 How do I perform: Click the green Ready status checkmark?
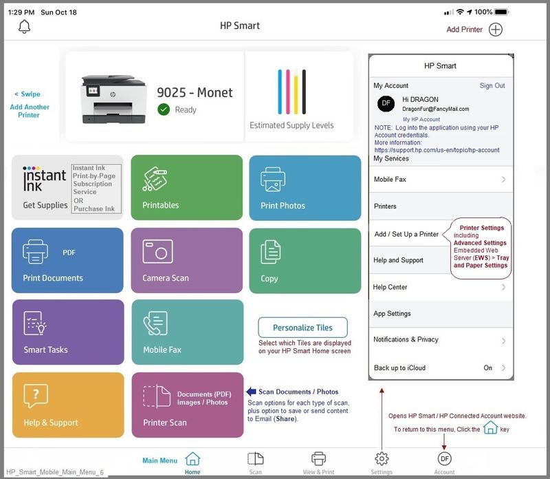pos(164,109)
